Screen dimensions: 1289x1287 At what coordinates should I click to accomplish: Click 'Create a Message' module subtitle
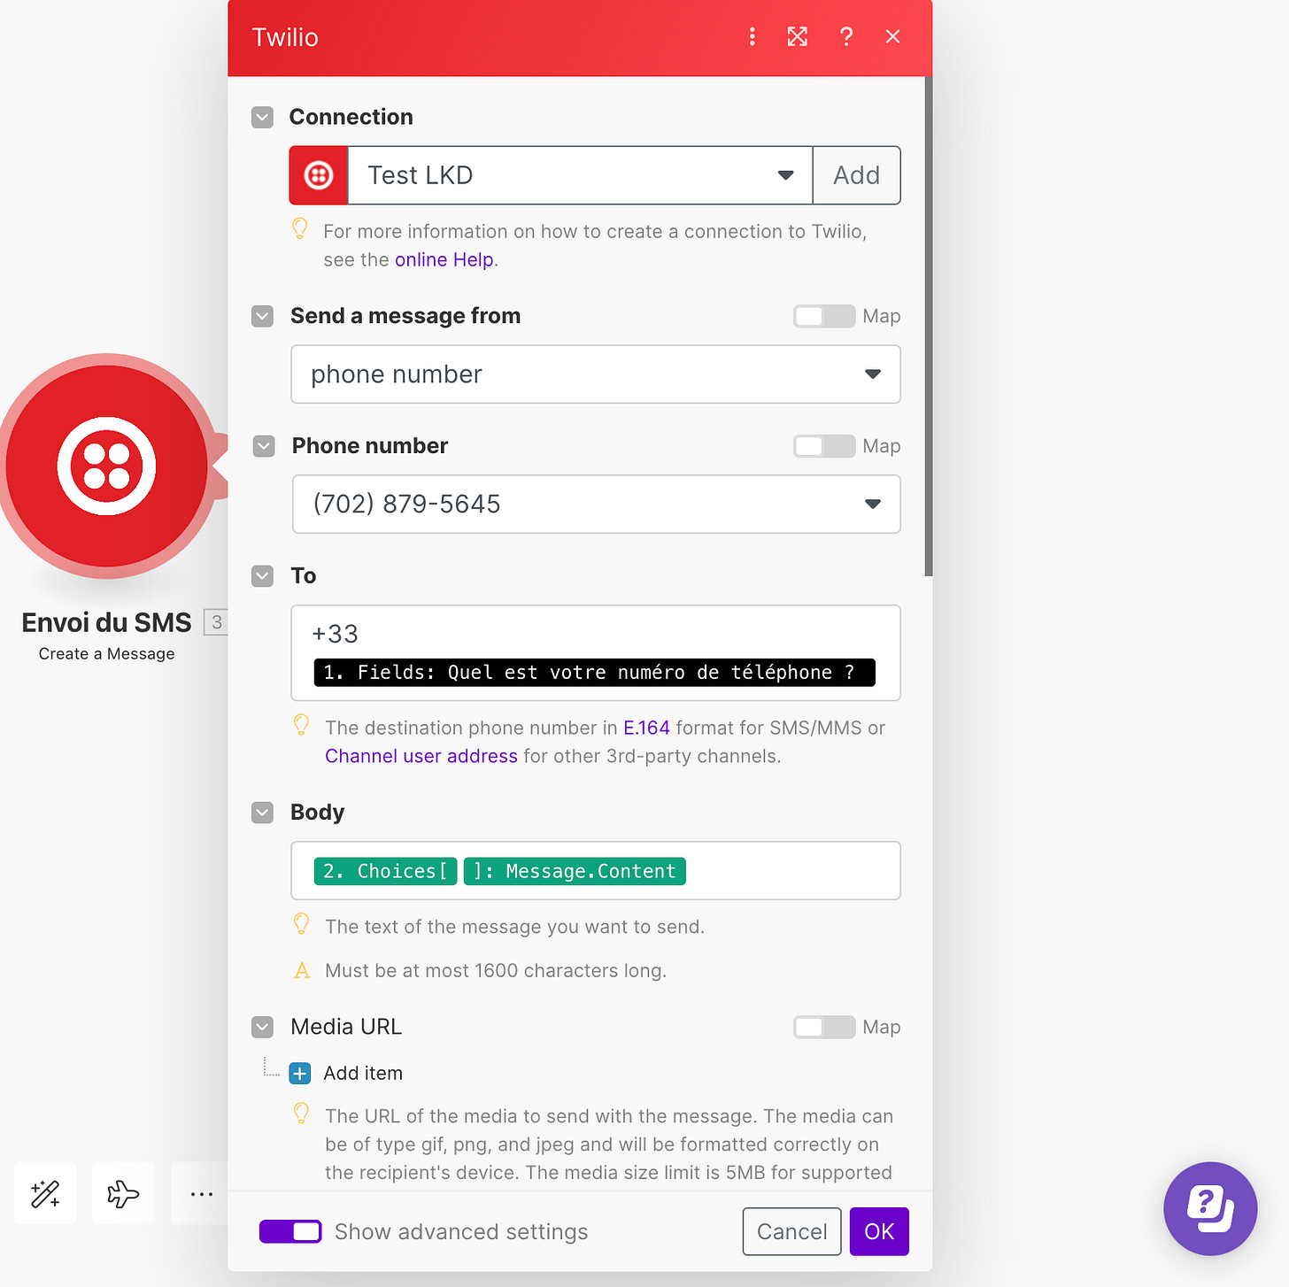[106, 654]
